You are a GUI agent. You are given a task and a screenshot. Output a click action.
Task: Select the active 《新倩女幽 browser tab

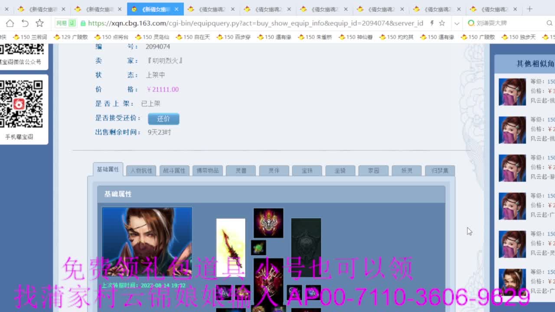(x=155, y=9)
